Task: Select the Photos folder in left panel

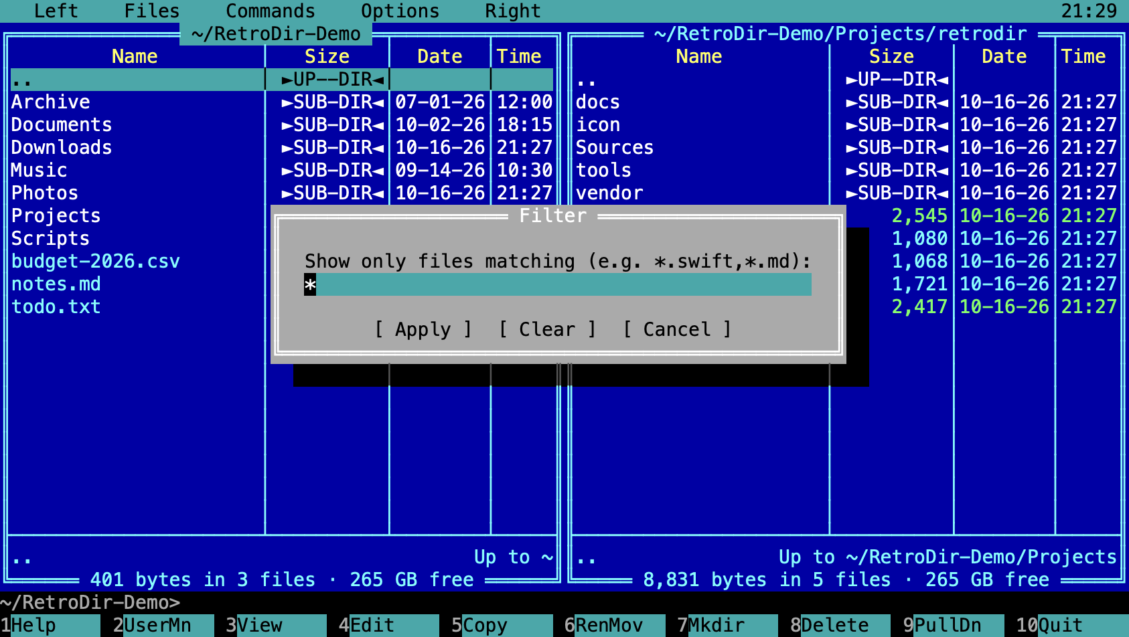Action: click(282, 193)
